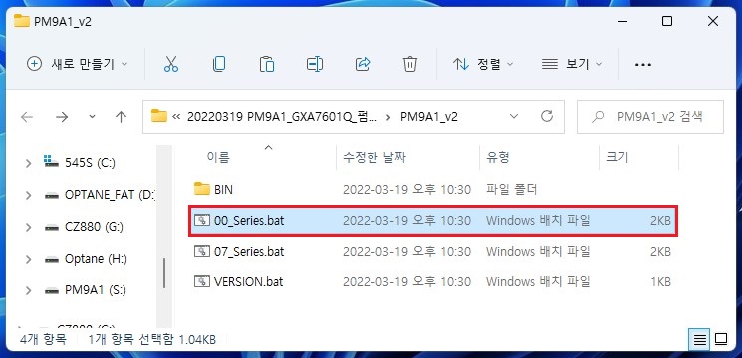This screenshot has height=358, width=742.
Task: Maximize the PM9A1_v2 window
Action: click(x=667, y=21)
